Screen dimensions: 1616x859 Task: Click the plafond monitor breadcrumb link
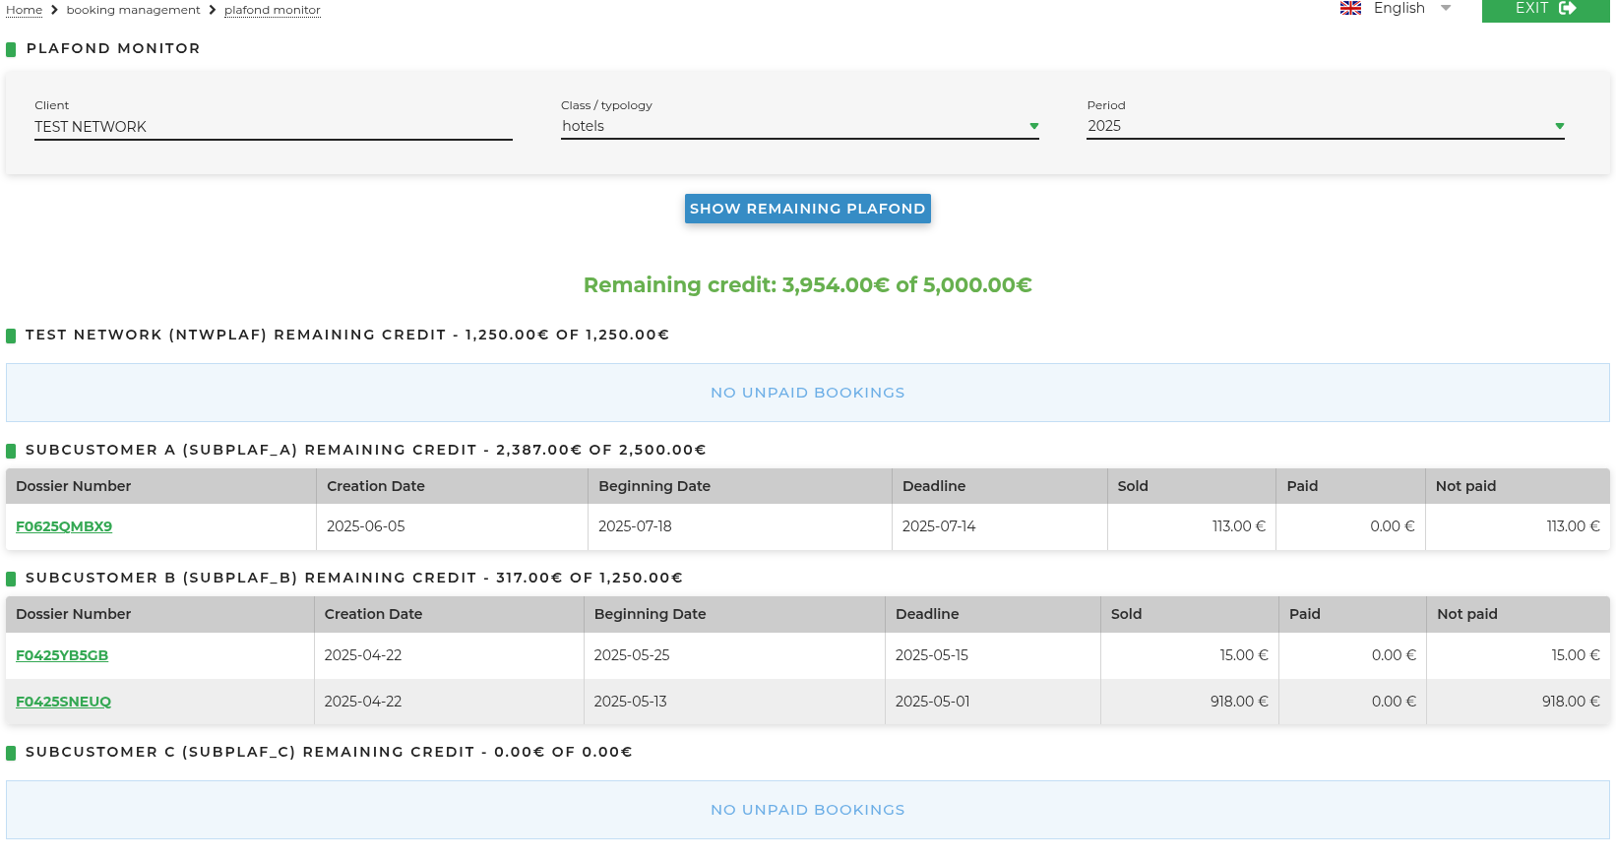click(x=273, y=10)
